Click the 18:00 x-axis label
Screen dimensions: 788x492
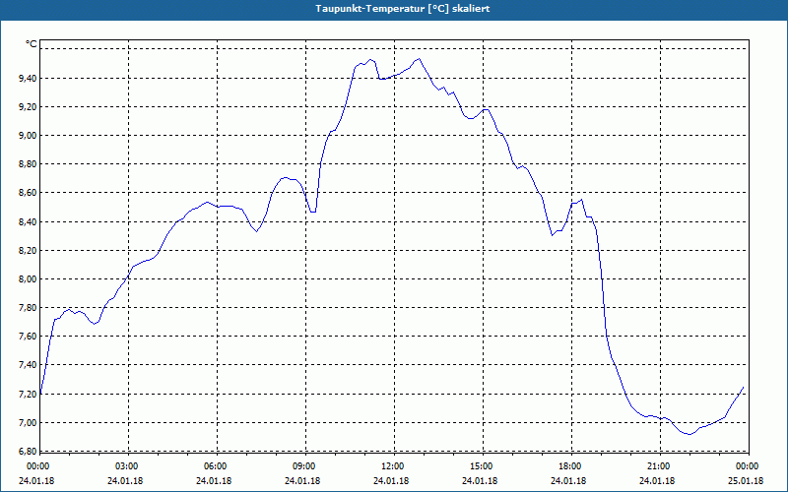[x=570, y=466]
